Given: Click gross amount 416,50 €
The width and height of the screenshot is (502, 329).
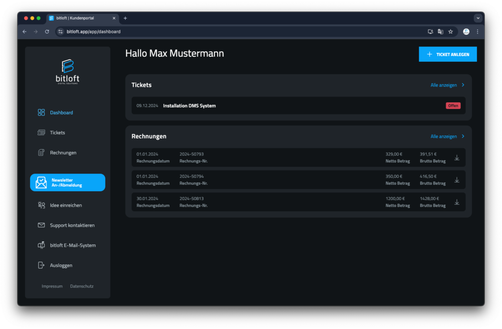Looking at the screenshot, I should pyautogui.click(x=428, y=176).
